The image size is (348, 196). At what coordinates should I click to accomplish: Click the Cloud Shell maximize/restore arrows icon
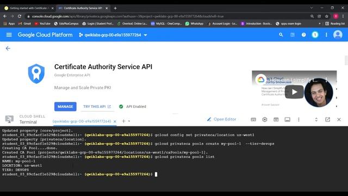tap(316, 120)
